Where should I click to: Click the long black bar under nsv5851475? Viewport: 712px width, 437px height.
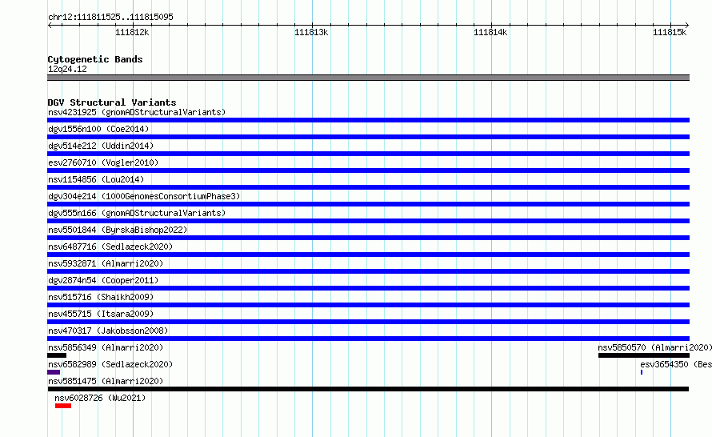tap(368, 389)
